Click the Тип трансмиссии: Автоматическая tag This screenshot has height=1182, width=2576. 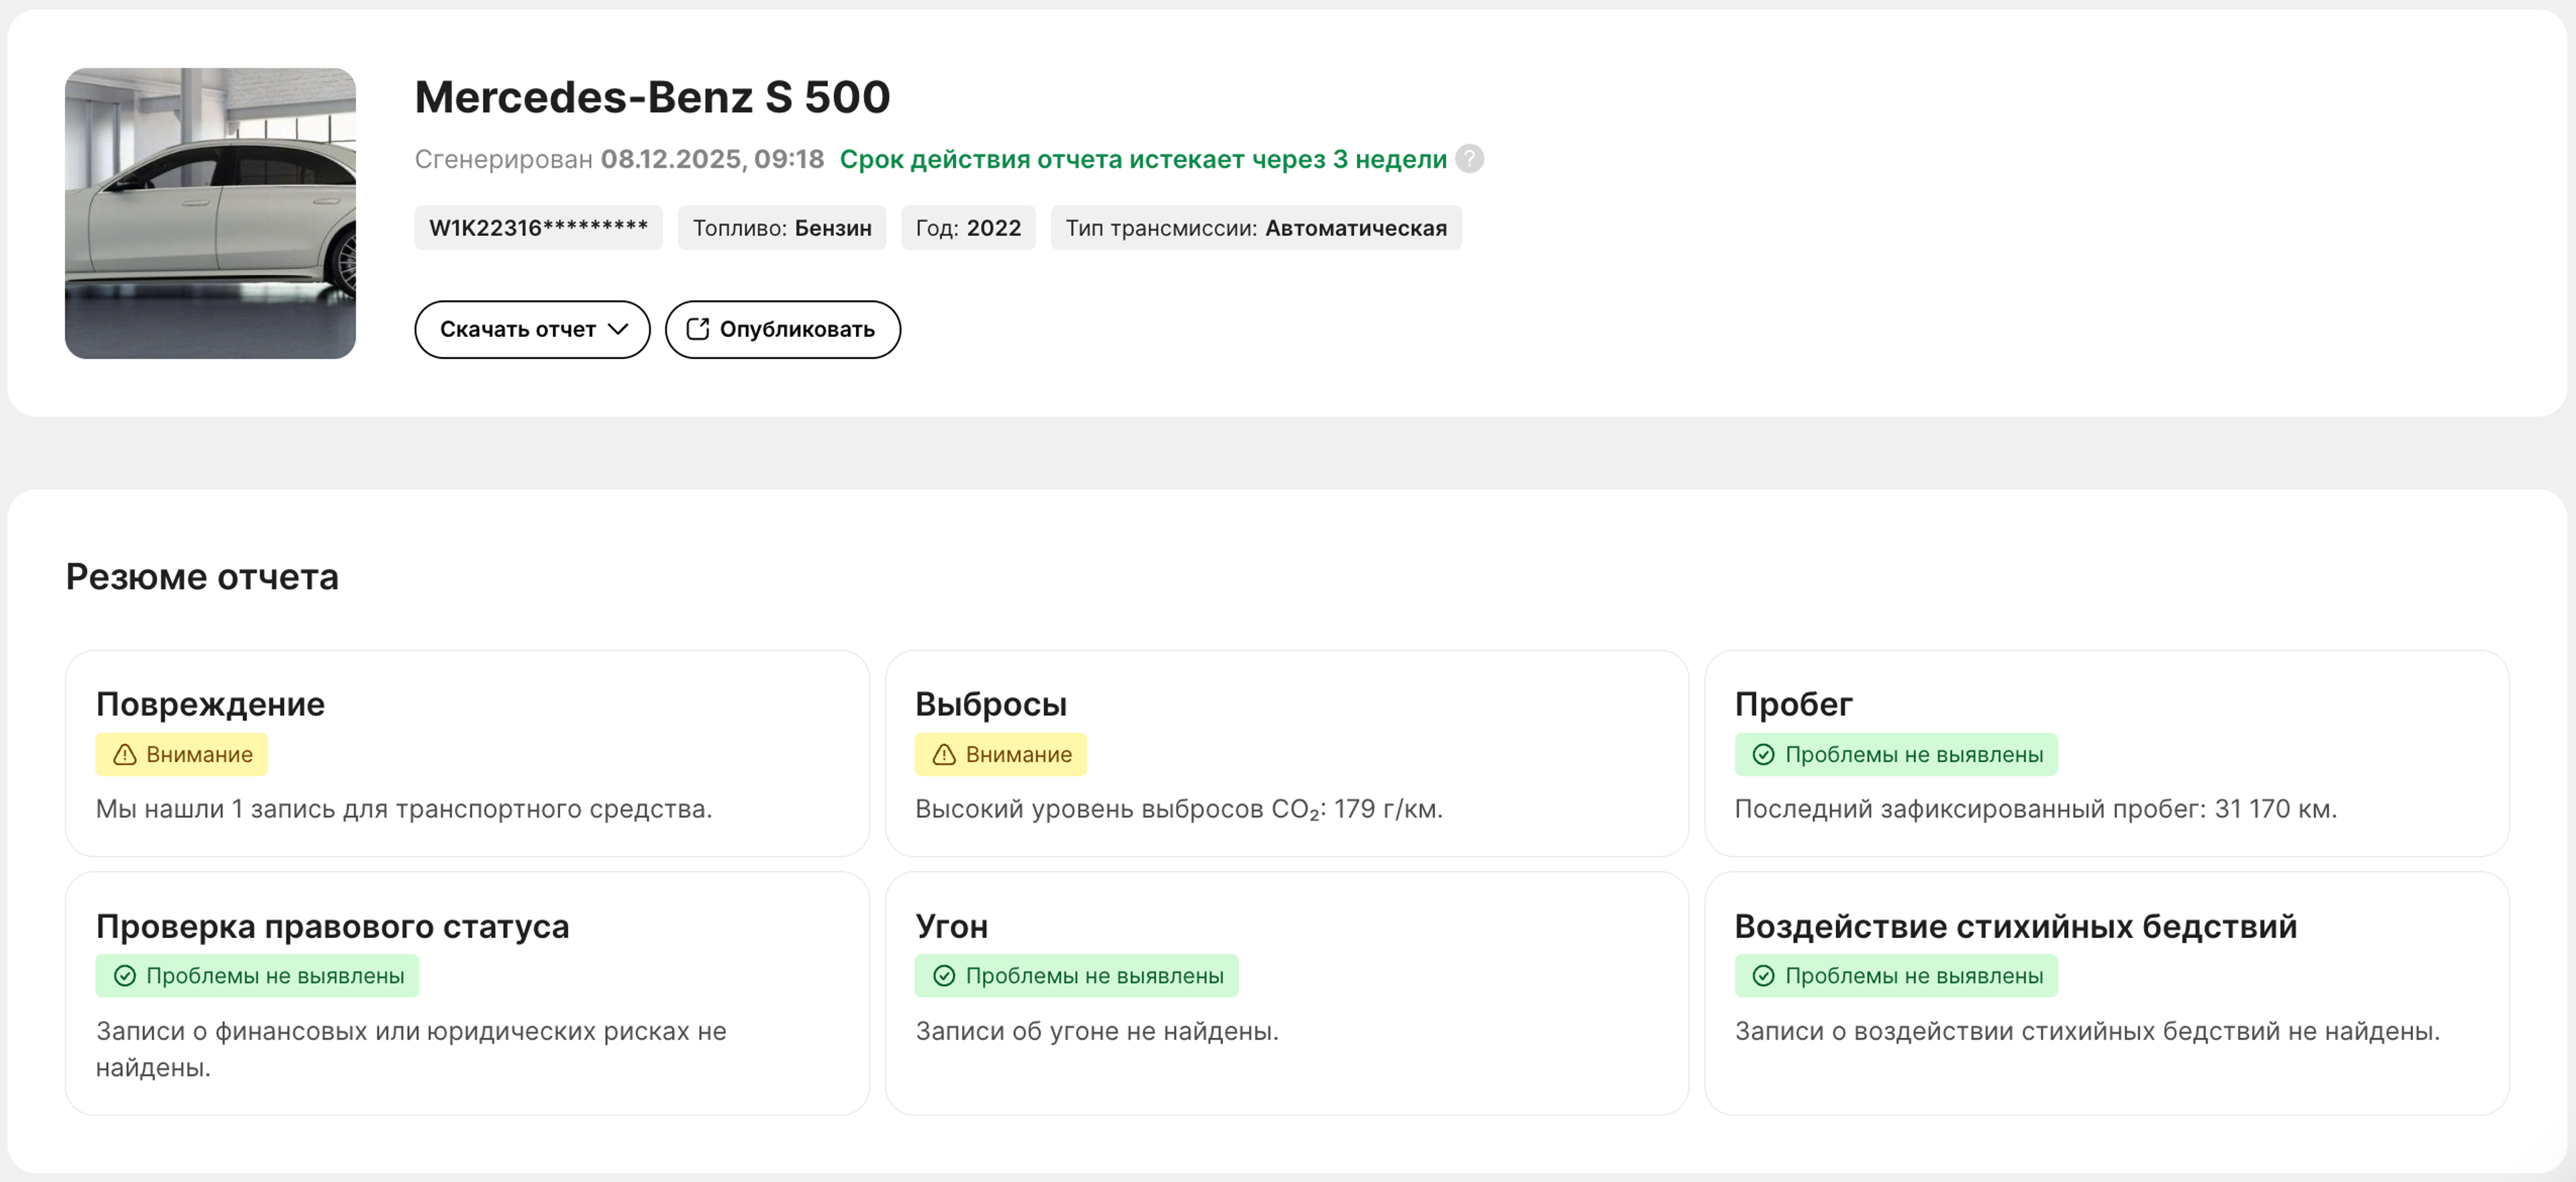(x=1255, y=228)
